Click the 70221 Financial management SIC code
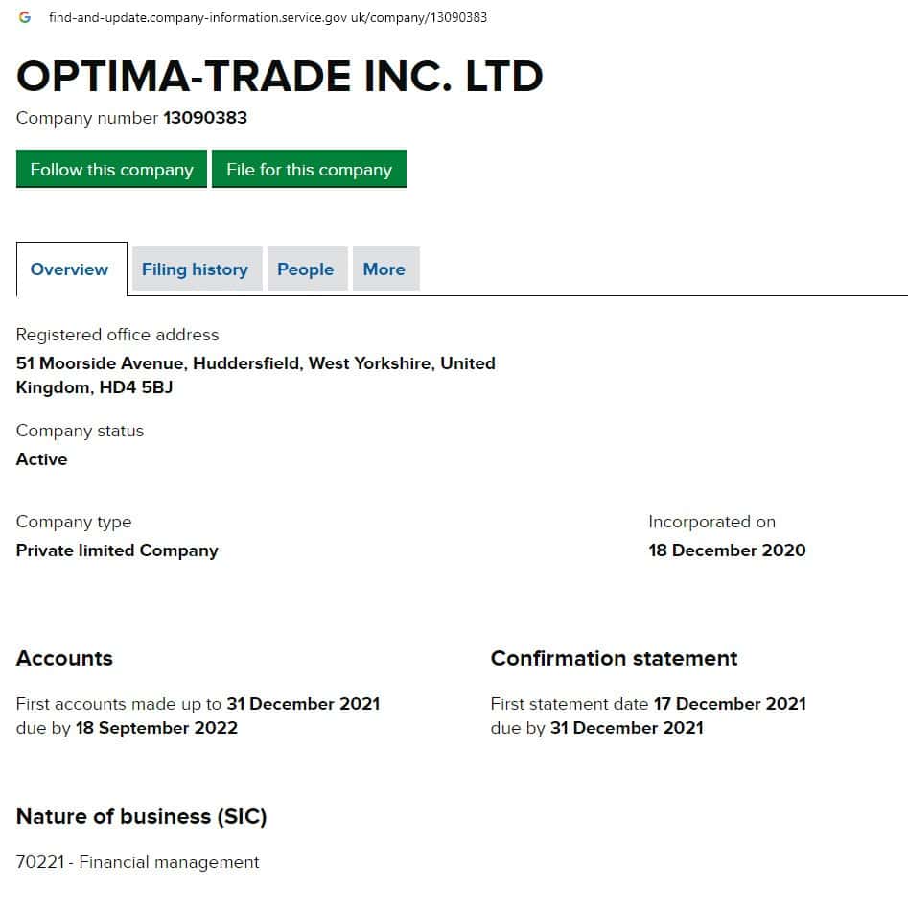The height and width of the screenshot is (912, 908). [137, 862]
